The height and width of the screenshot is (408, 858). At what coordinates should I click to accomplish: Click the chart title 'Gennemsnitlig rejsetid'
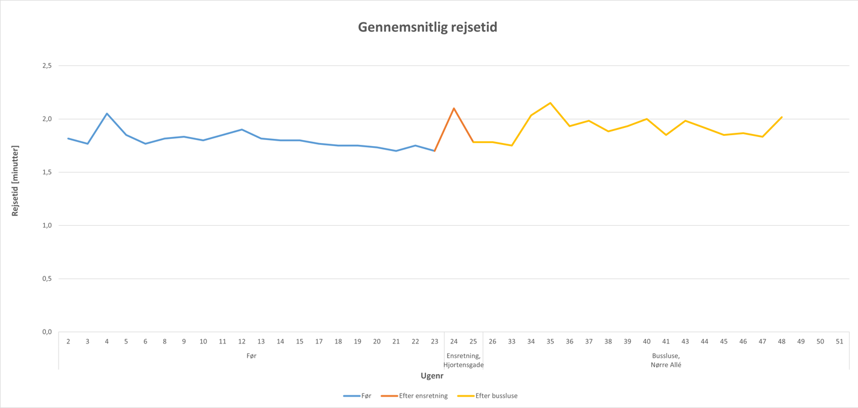428,27
